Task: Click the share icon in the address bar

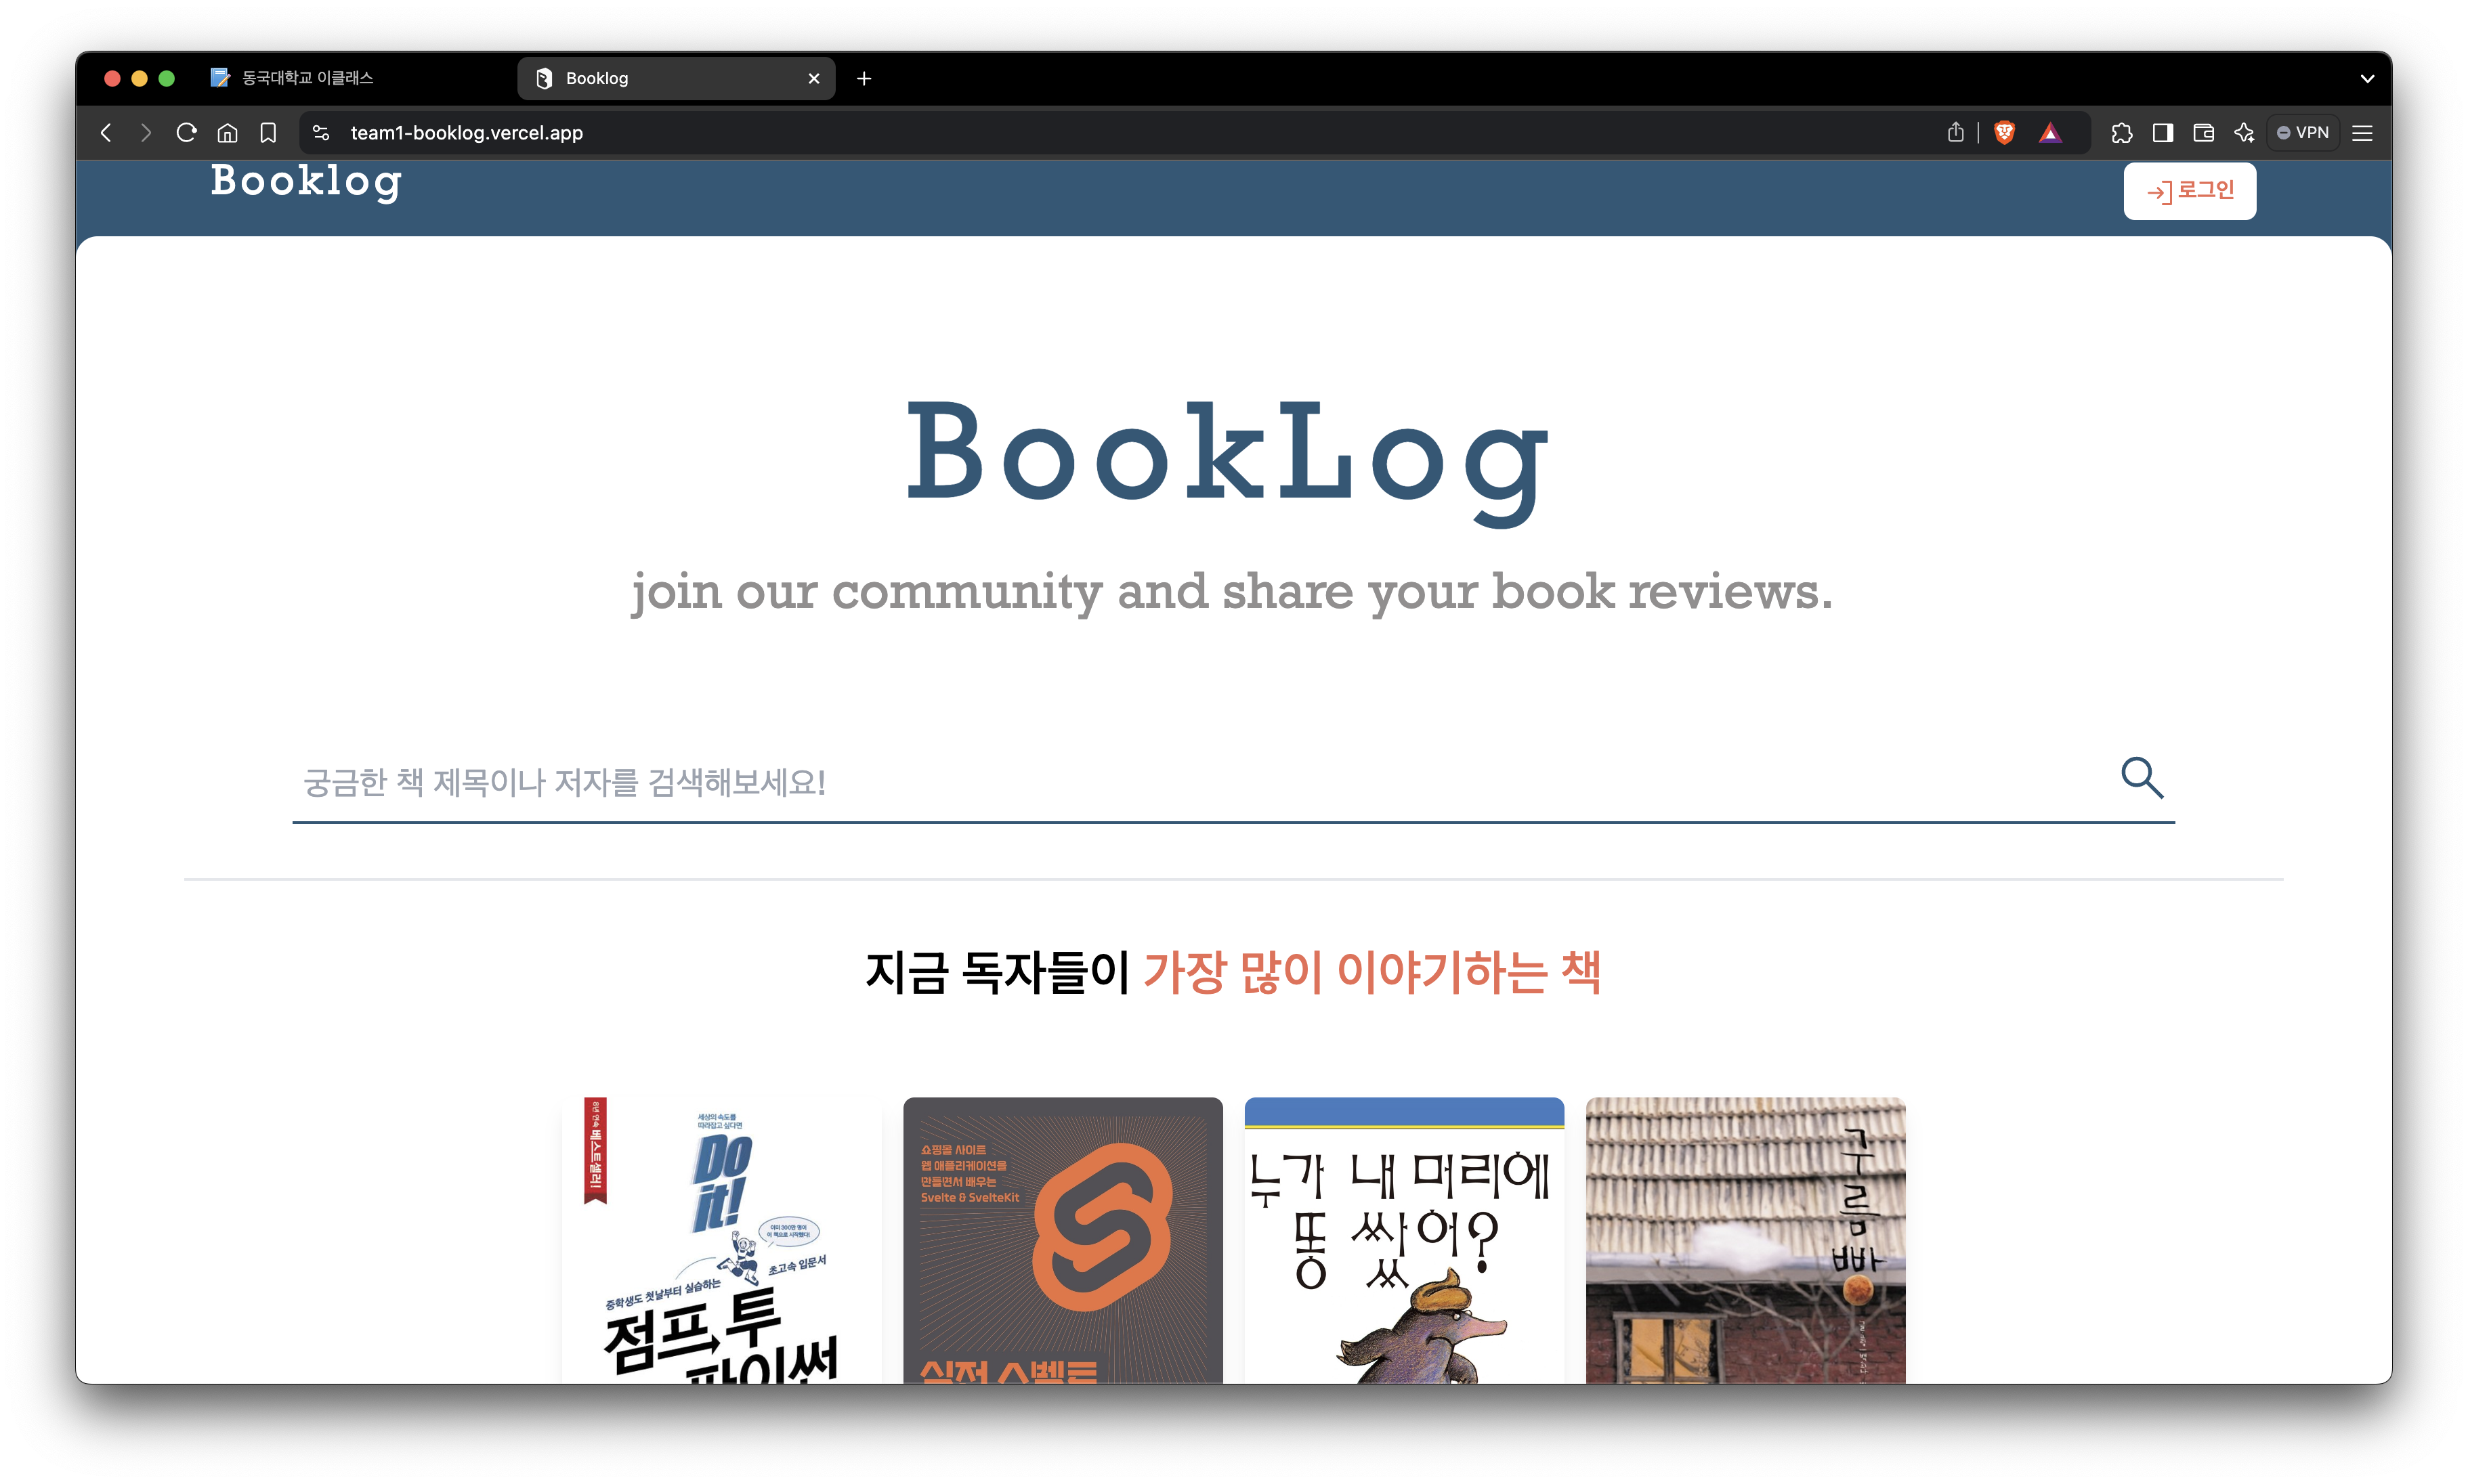Action: 1956,133
